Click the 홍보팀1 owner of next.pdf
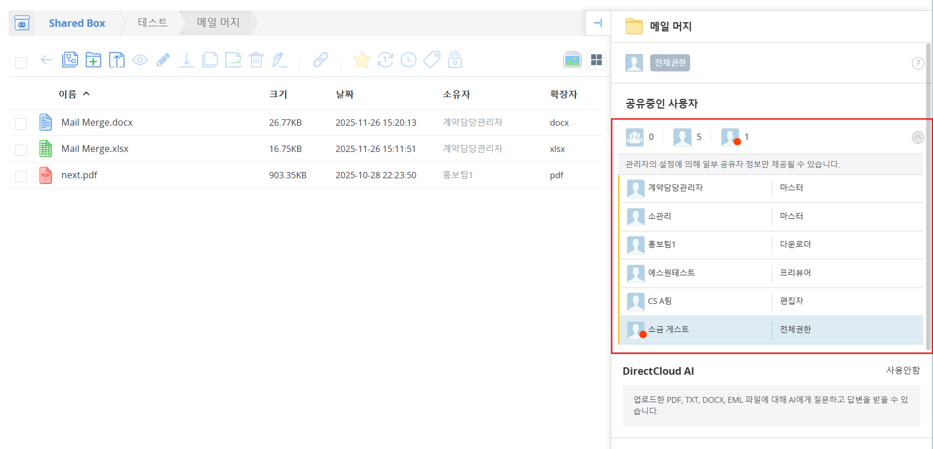This screenshot has width=933, height=449. pos(458,175)
